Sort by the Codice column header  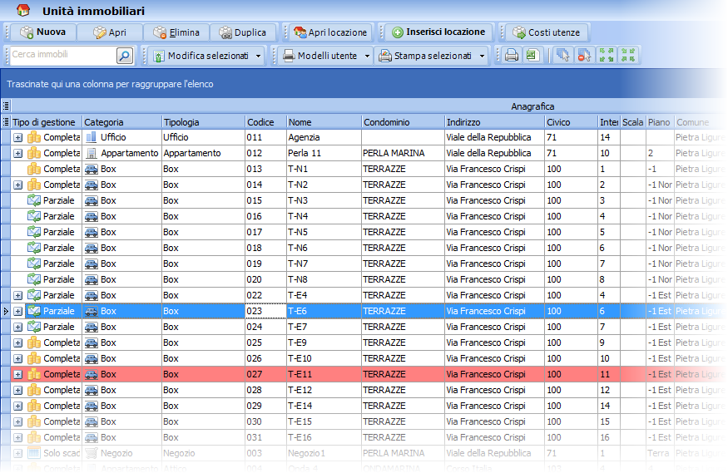pyautogui.click(x=265, y=122)
